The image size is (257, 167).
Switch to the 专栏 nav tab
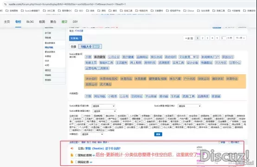18,22
